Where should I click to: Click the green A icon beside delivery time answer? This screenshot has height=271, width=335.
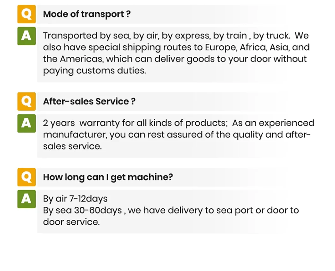pos(27,199)
